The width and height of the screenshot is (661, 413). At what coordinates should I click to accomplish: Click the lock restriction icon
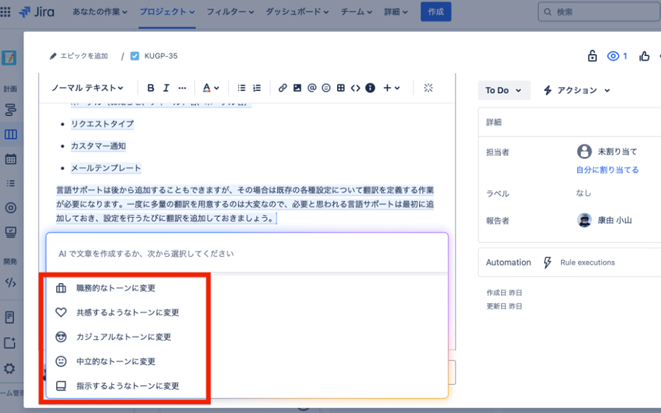[x=592, y=56]
